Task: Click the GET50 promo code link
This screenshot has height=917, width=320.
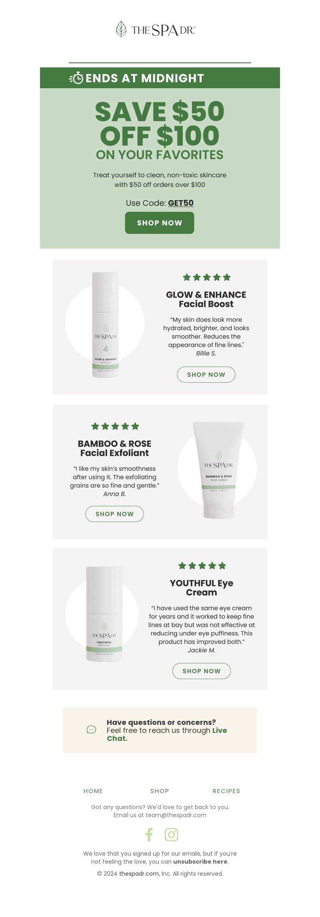Action: point(181,203)
